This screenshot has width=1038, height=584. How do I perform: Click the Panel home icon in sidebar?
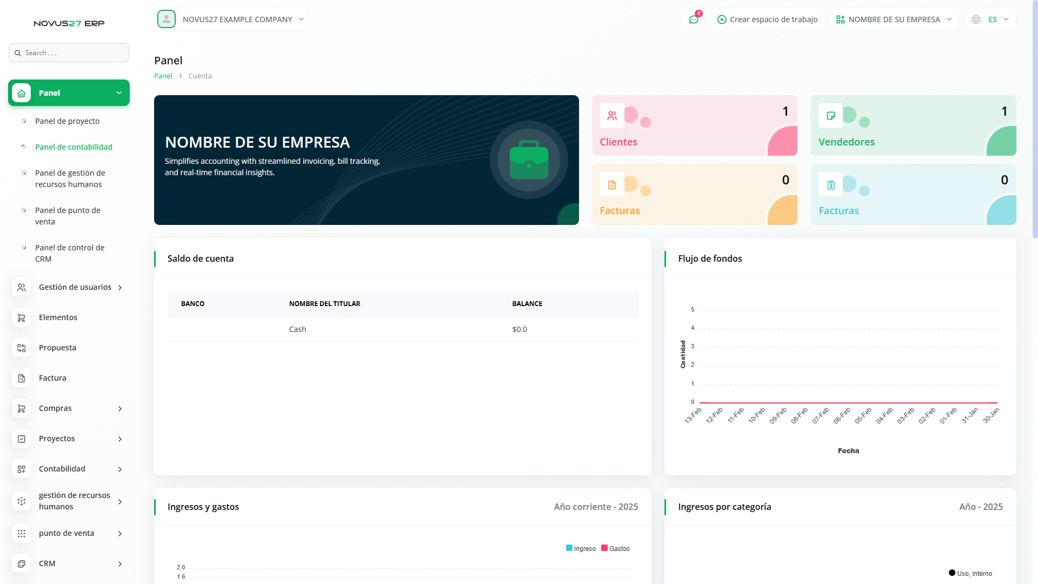coord(22,93)
